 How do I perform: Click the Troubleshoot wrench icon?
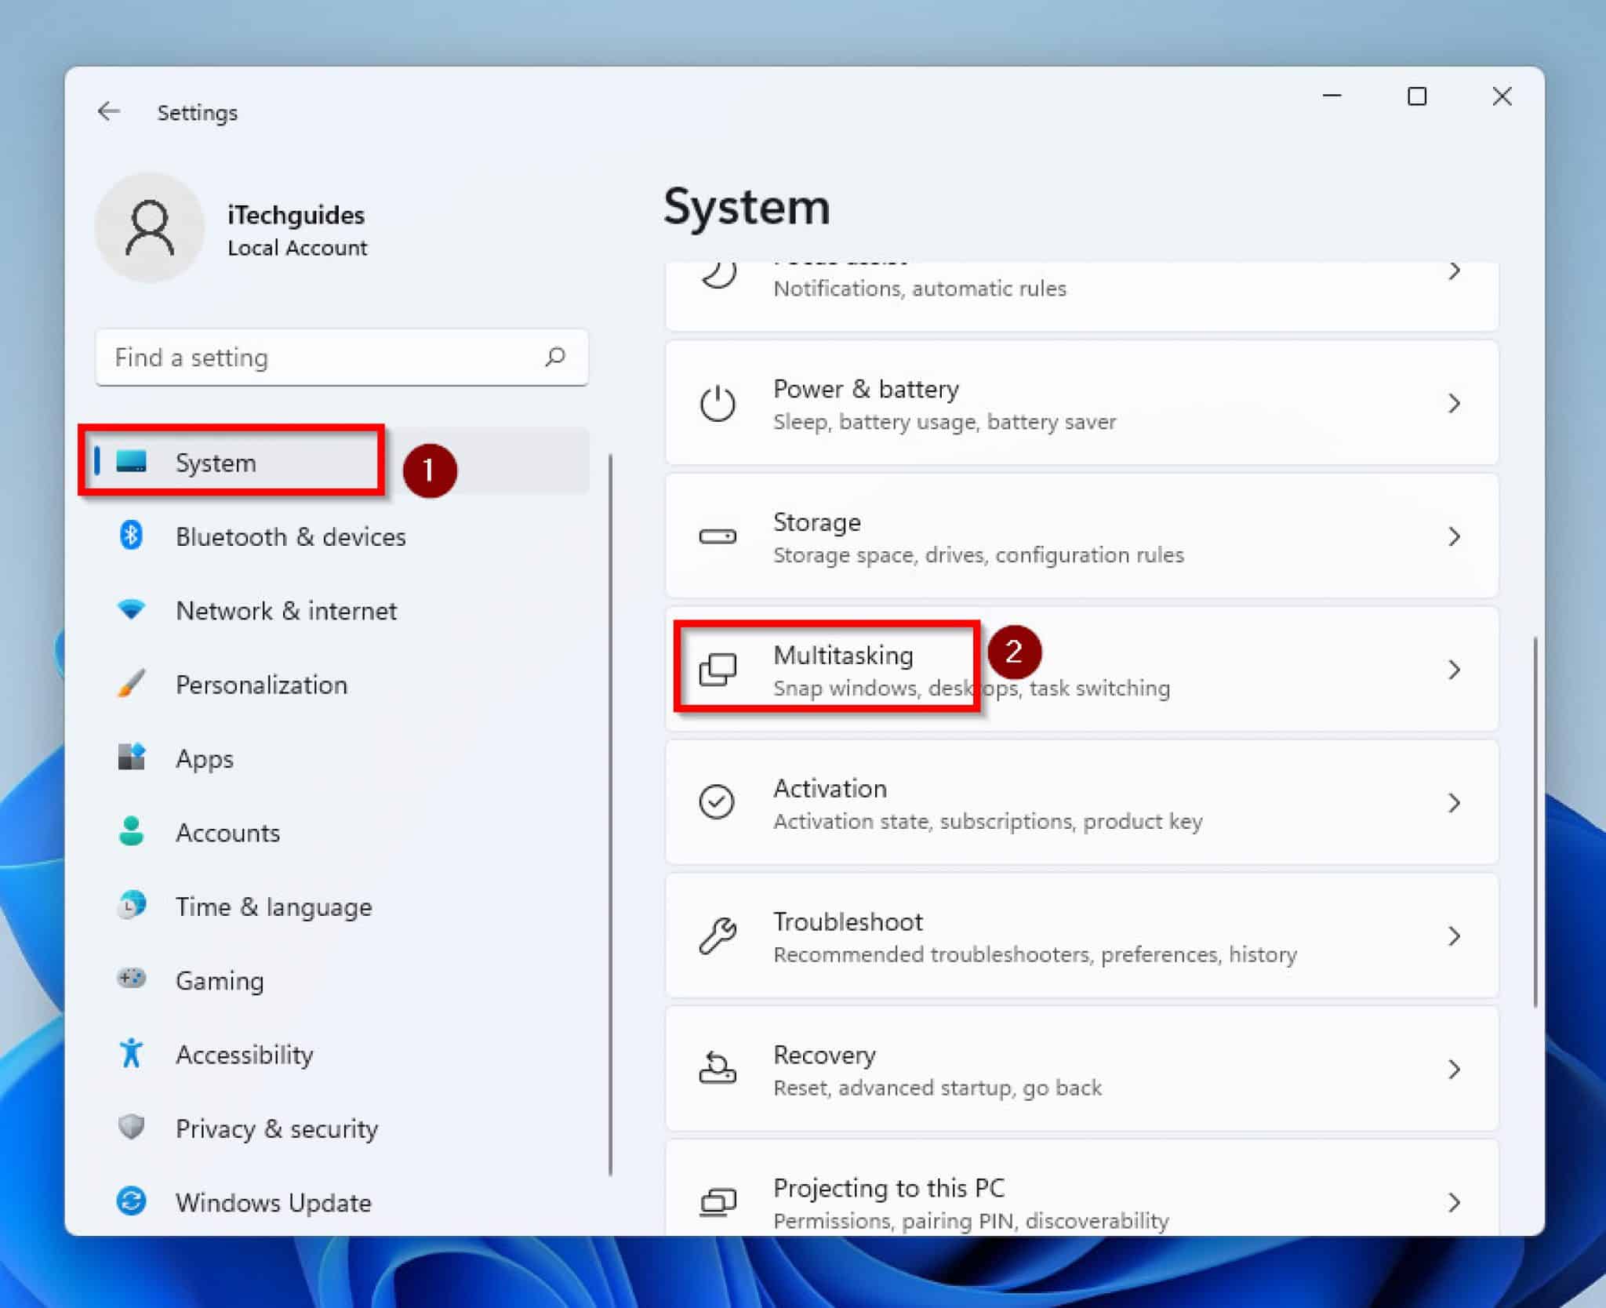pyautogui.click(x=717, y=936)
